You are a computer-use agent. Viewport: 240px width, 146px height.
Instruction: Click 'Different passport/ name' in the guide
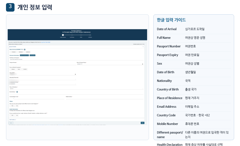(x=170, y=135)
